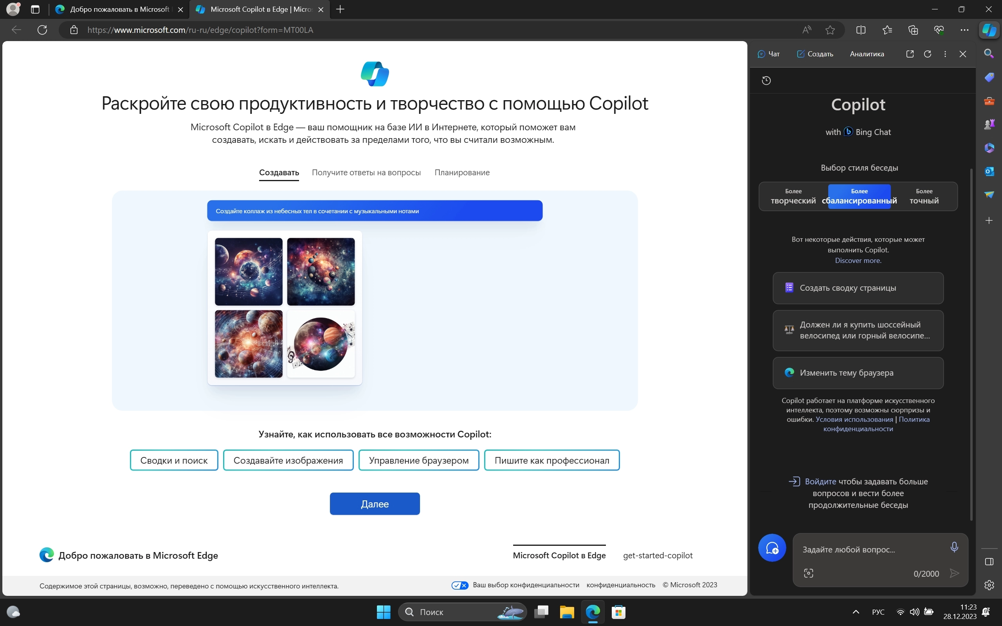Image resolution: width=1002 pixels, height=626 pixels.
Task: Open Copilot pane more options menu
Action: pos(945,54)
